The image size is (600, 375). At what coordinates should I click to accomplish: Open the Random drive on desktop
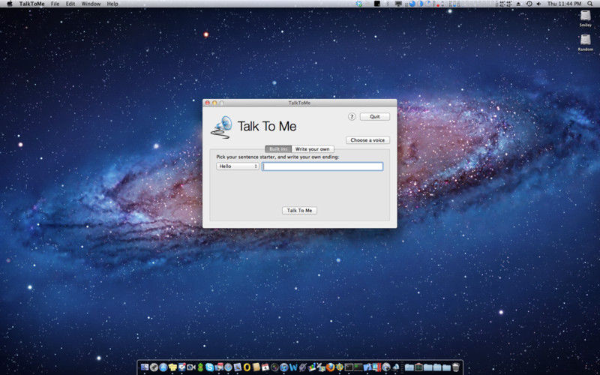click(586, 43)
